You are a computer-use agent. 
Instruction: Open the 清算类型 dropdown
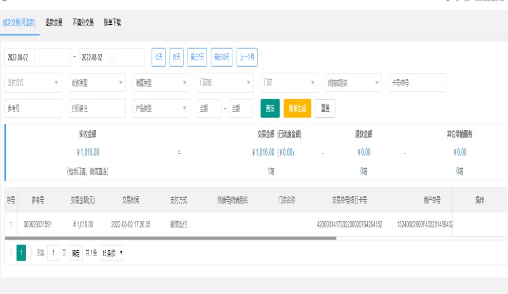point(161,83)
